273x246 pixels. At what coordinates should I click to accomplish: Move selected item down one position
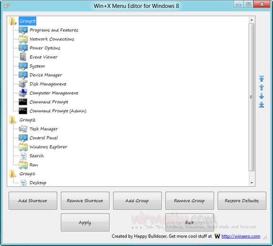(262, 96)
